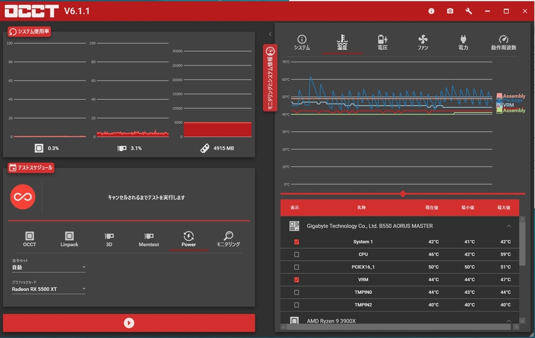This screenshot has width=535, height=338.
Task: Select the OCCT test
Action: 29,239
